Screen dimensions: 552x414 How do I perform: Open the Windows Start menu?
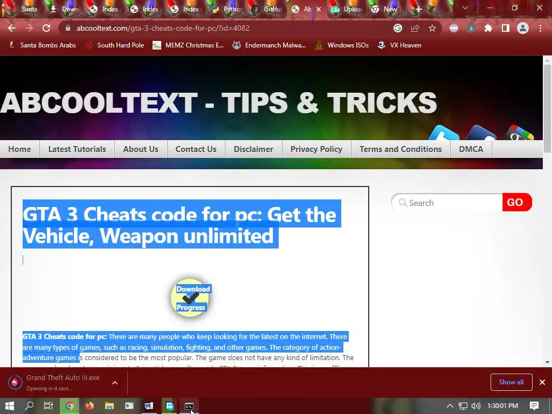point(10,406)
